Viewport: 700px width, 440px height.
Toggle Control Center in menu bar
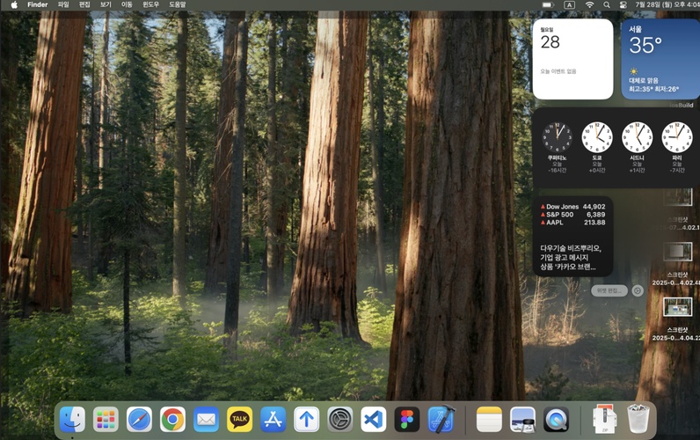tap(623, 4)
